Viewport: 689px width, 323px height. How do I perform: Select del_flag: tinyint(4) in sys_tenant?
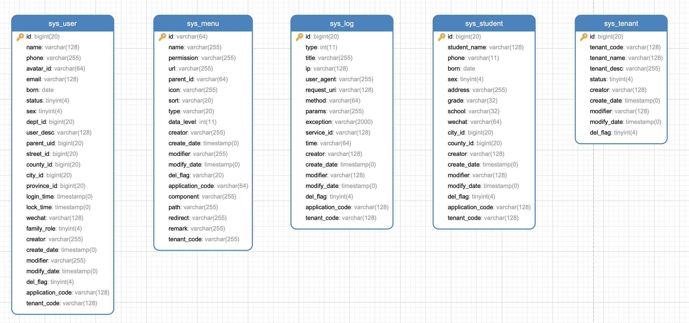pyautogui.click(x=614, y=133)
